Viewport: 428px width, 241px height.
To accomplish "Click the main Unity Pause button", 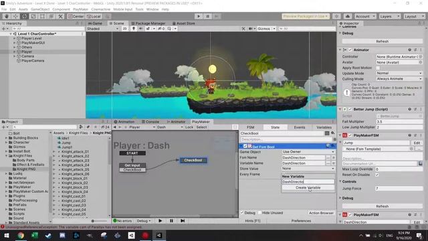I will (x=207, y=16).
